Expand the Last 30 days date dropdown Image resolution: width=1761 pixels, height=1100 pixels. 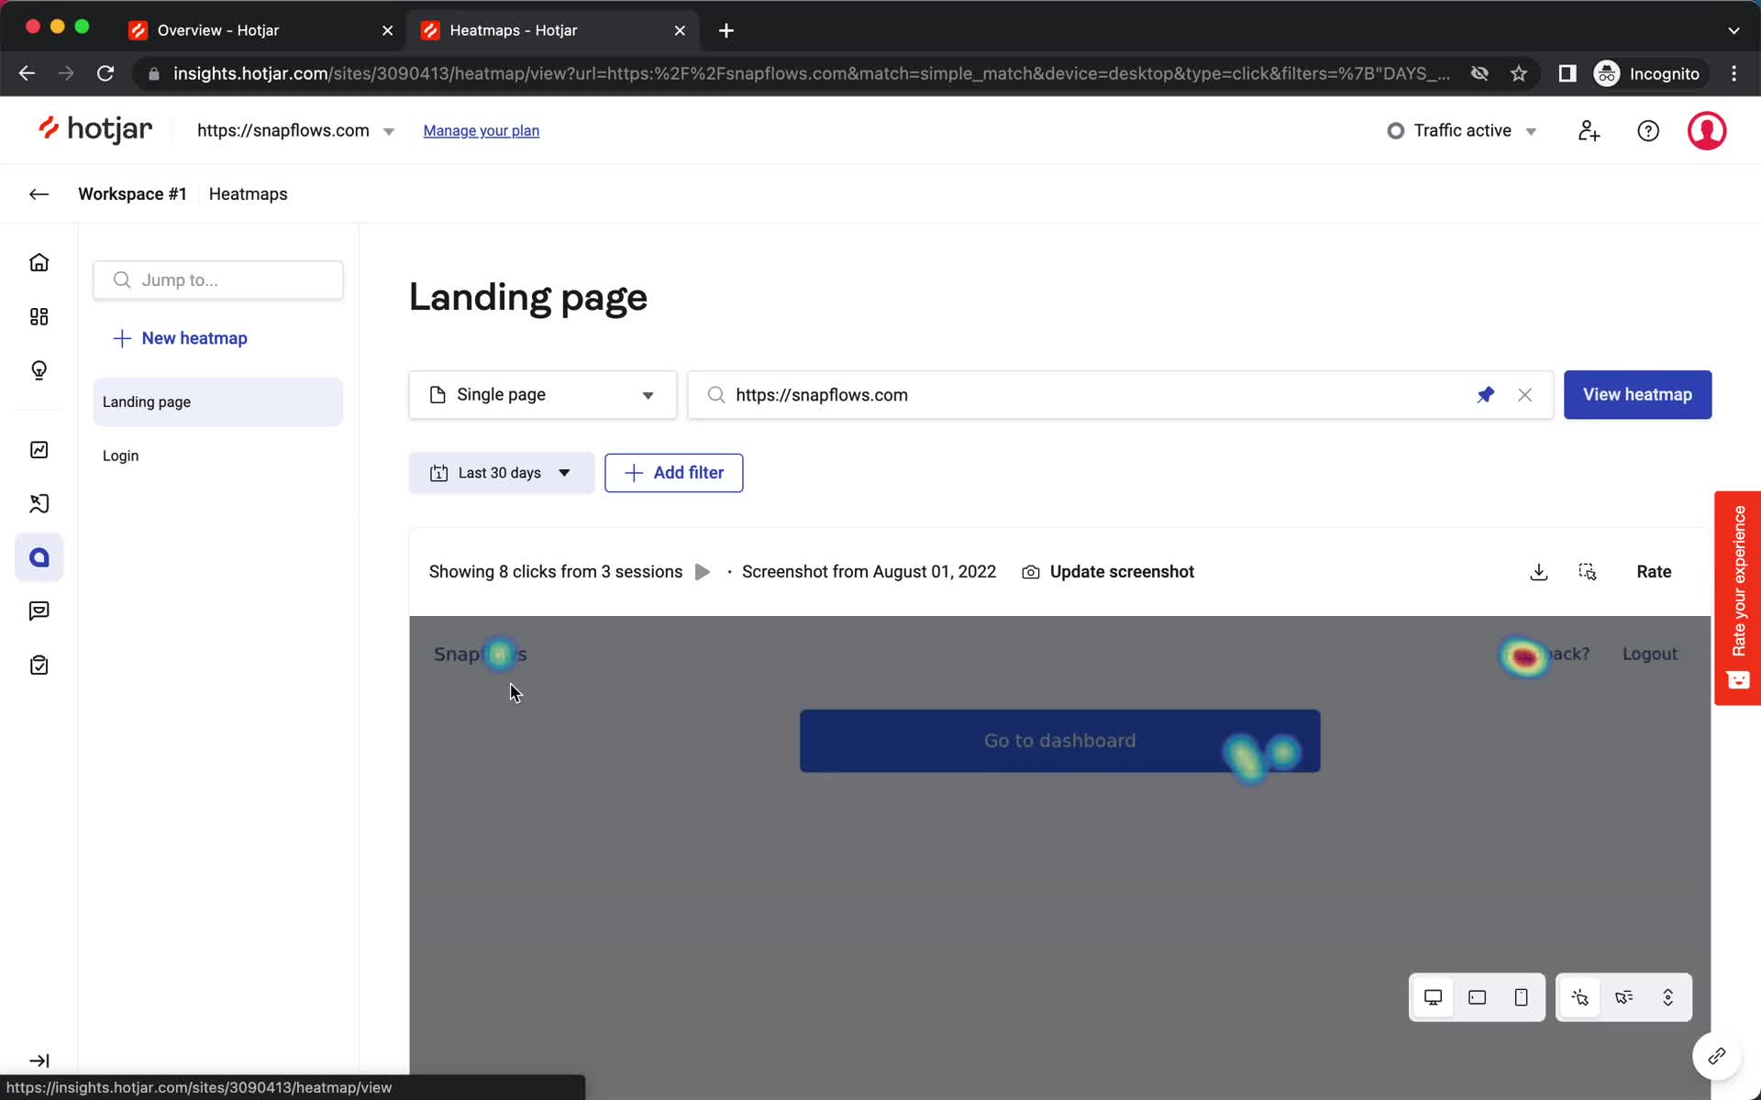point(498,471)
